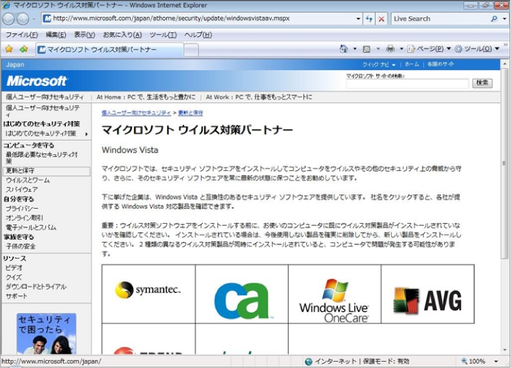The height and width of the screenshot is (368, 511).
Task: Click the ウイルスとワーム sidebar link
Action: (x=27, y=180)
